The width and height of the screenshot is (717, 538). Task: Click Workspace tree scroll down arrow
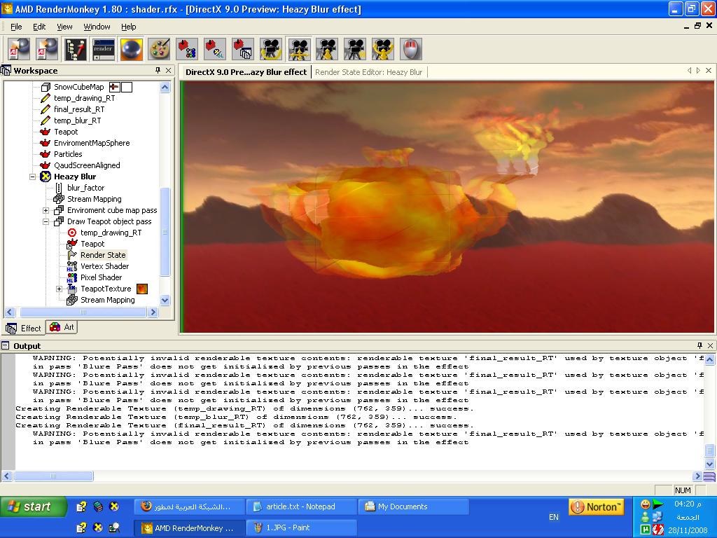(165, 300)
